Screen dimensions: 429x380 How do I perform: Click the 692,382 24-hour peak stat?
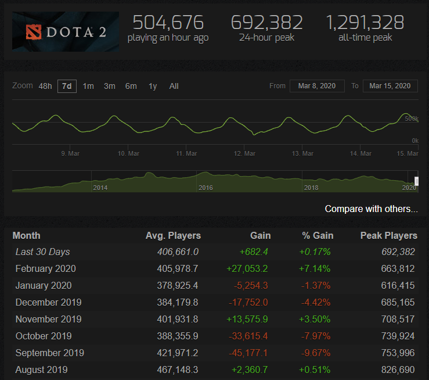[x=267, y=28]
